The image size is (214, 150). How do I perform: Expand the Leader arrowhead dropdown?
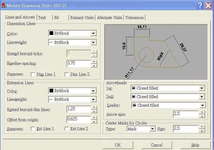202,105
